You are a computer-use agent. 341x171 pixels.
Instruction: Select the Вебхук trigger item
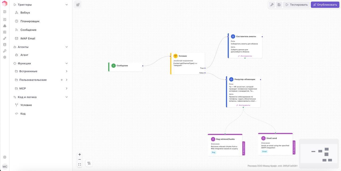coord(25,13)
